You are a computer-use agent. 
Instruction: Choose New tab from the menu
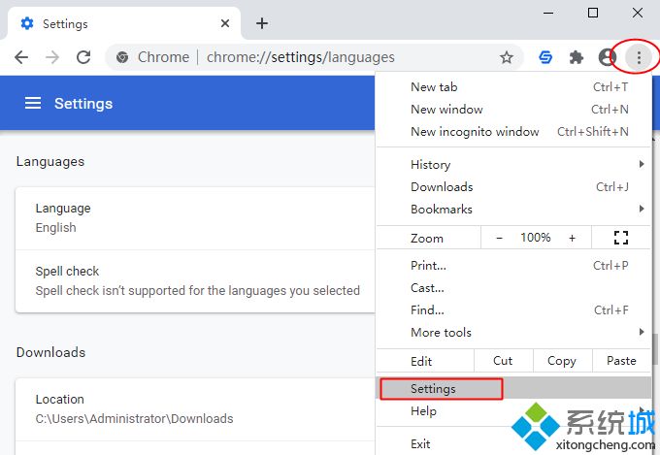coord(513,87)
